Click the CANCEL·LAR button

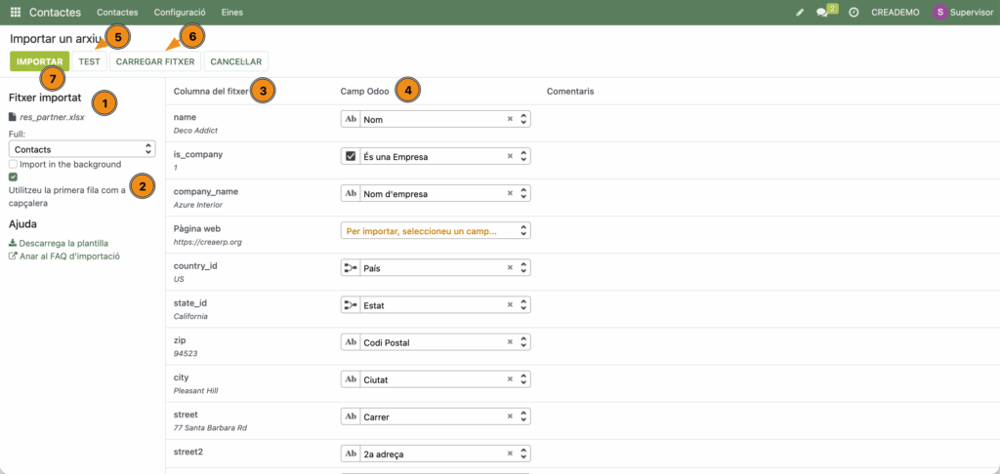[x=236, y=61]
